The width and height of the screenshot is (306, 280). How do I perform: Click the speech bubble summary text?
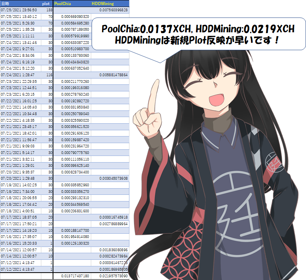coord(197,34)
